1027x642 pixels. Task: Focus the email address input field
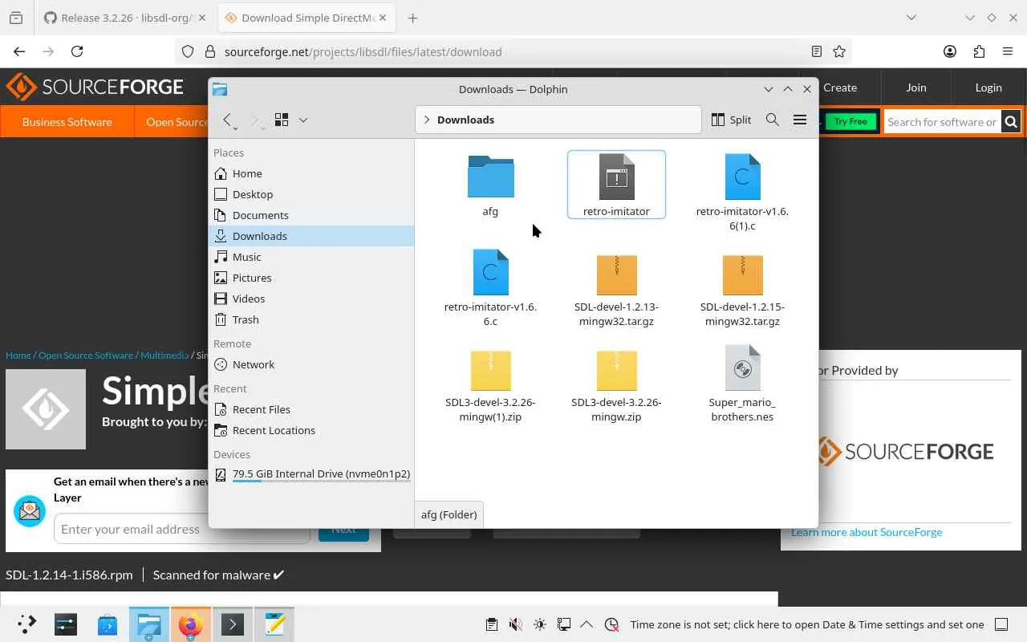click(x=182, y=529)
